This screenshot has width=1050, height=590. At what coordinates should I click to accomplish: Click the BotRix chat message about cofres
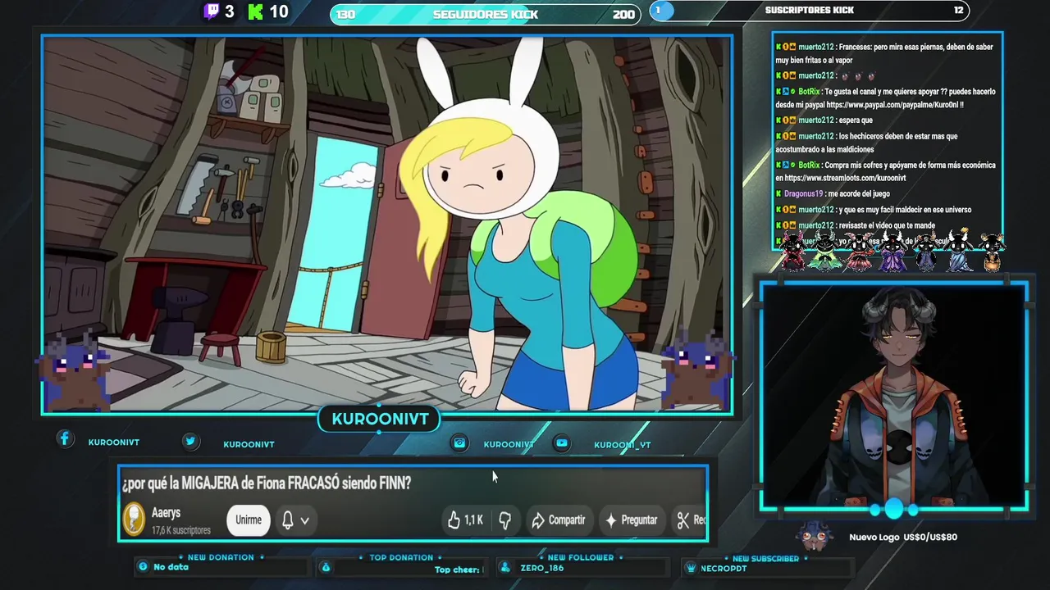(885, 171)
